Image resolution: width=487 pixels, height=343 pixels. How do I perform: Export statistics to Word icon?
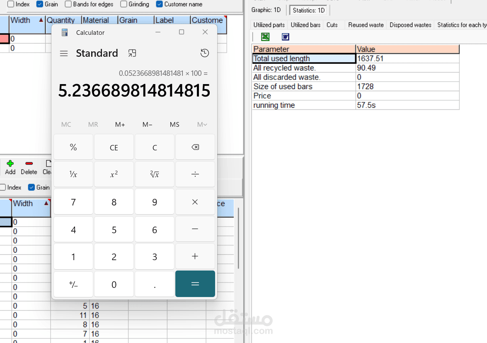click(286, 37)
